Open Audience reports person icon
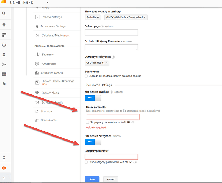Viewport: 222px width, 183px height. (4, 55)
